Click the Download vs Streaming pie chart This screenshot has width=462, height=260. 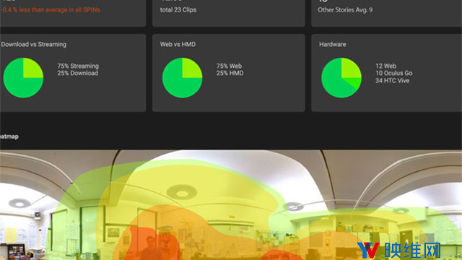coord(23,78)
